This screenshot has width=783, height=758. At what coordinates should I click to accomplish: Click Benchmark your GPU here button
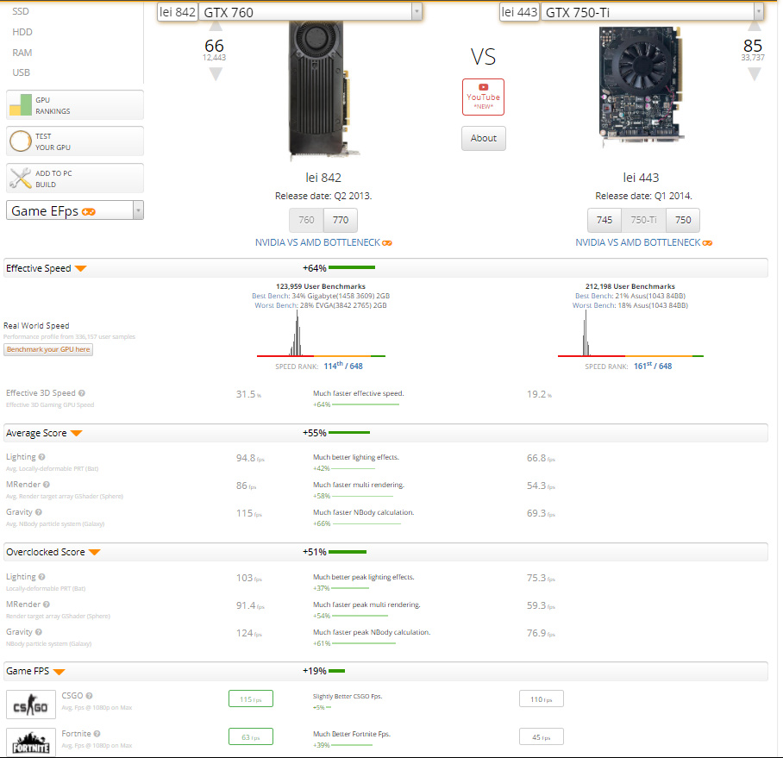click(x=48, y=349)
